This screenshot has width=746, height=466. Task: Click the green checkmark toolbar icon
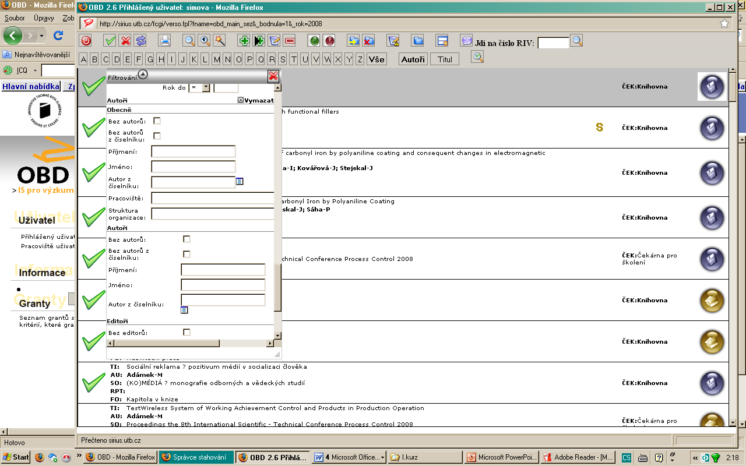[110, 41]
